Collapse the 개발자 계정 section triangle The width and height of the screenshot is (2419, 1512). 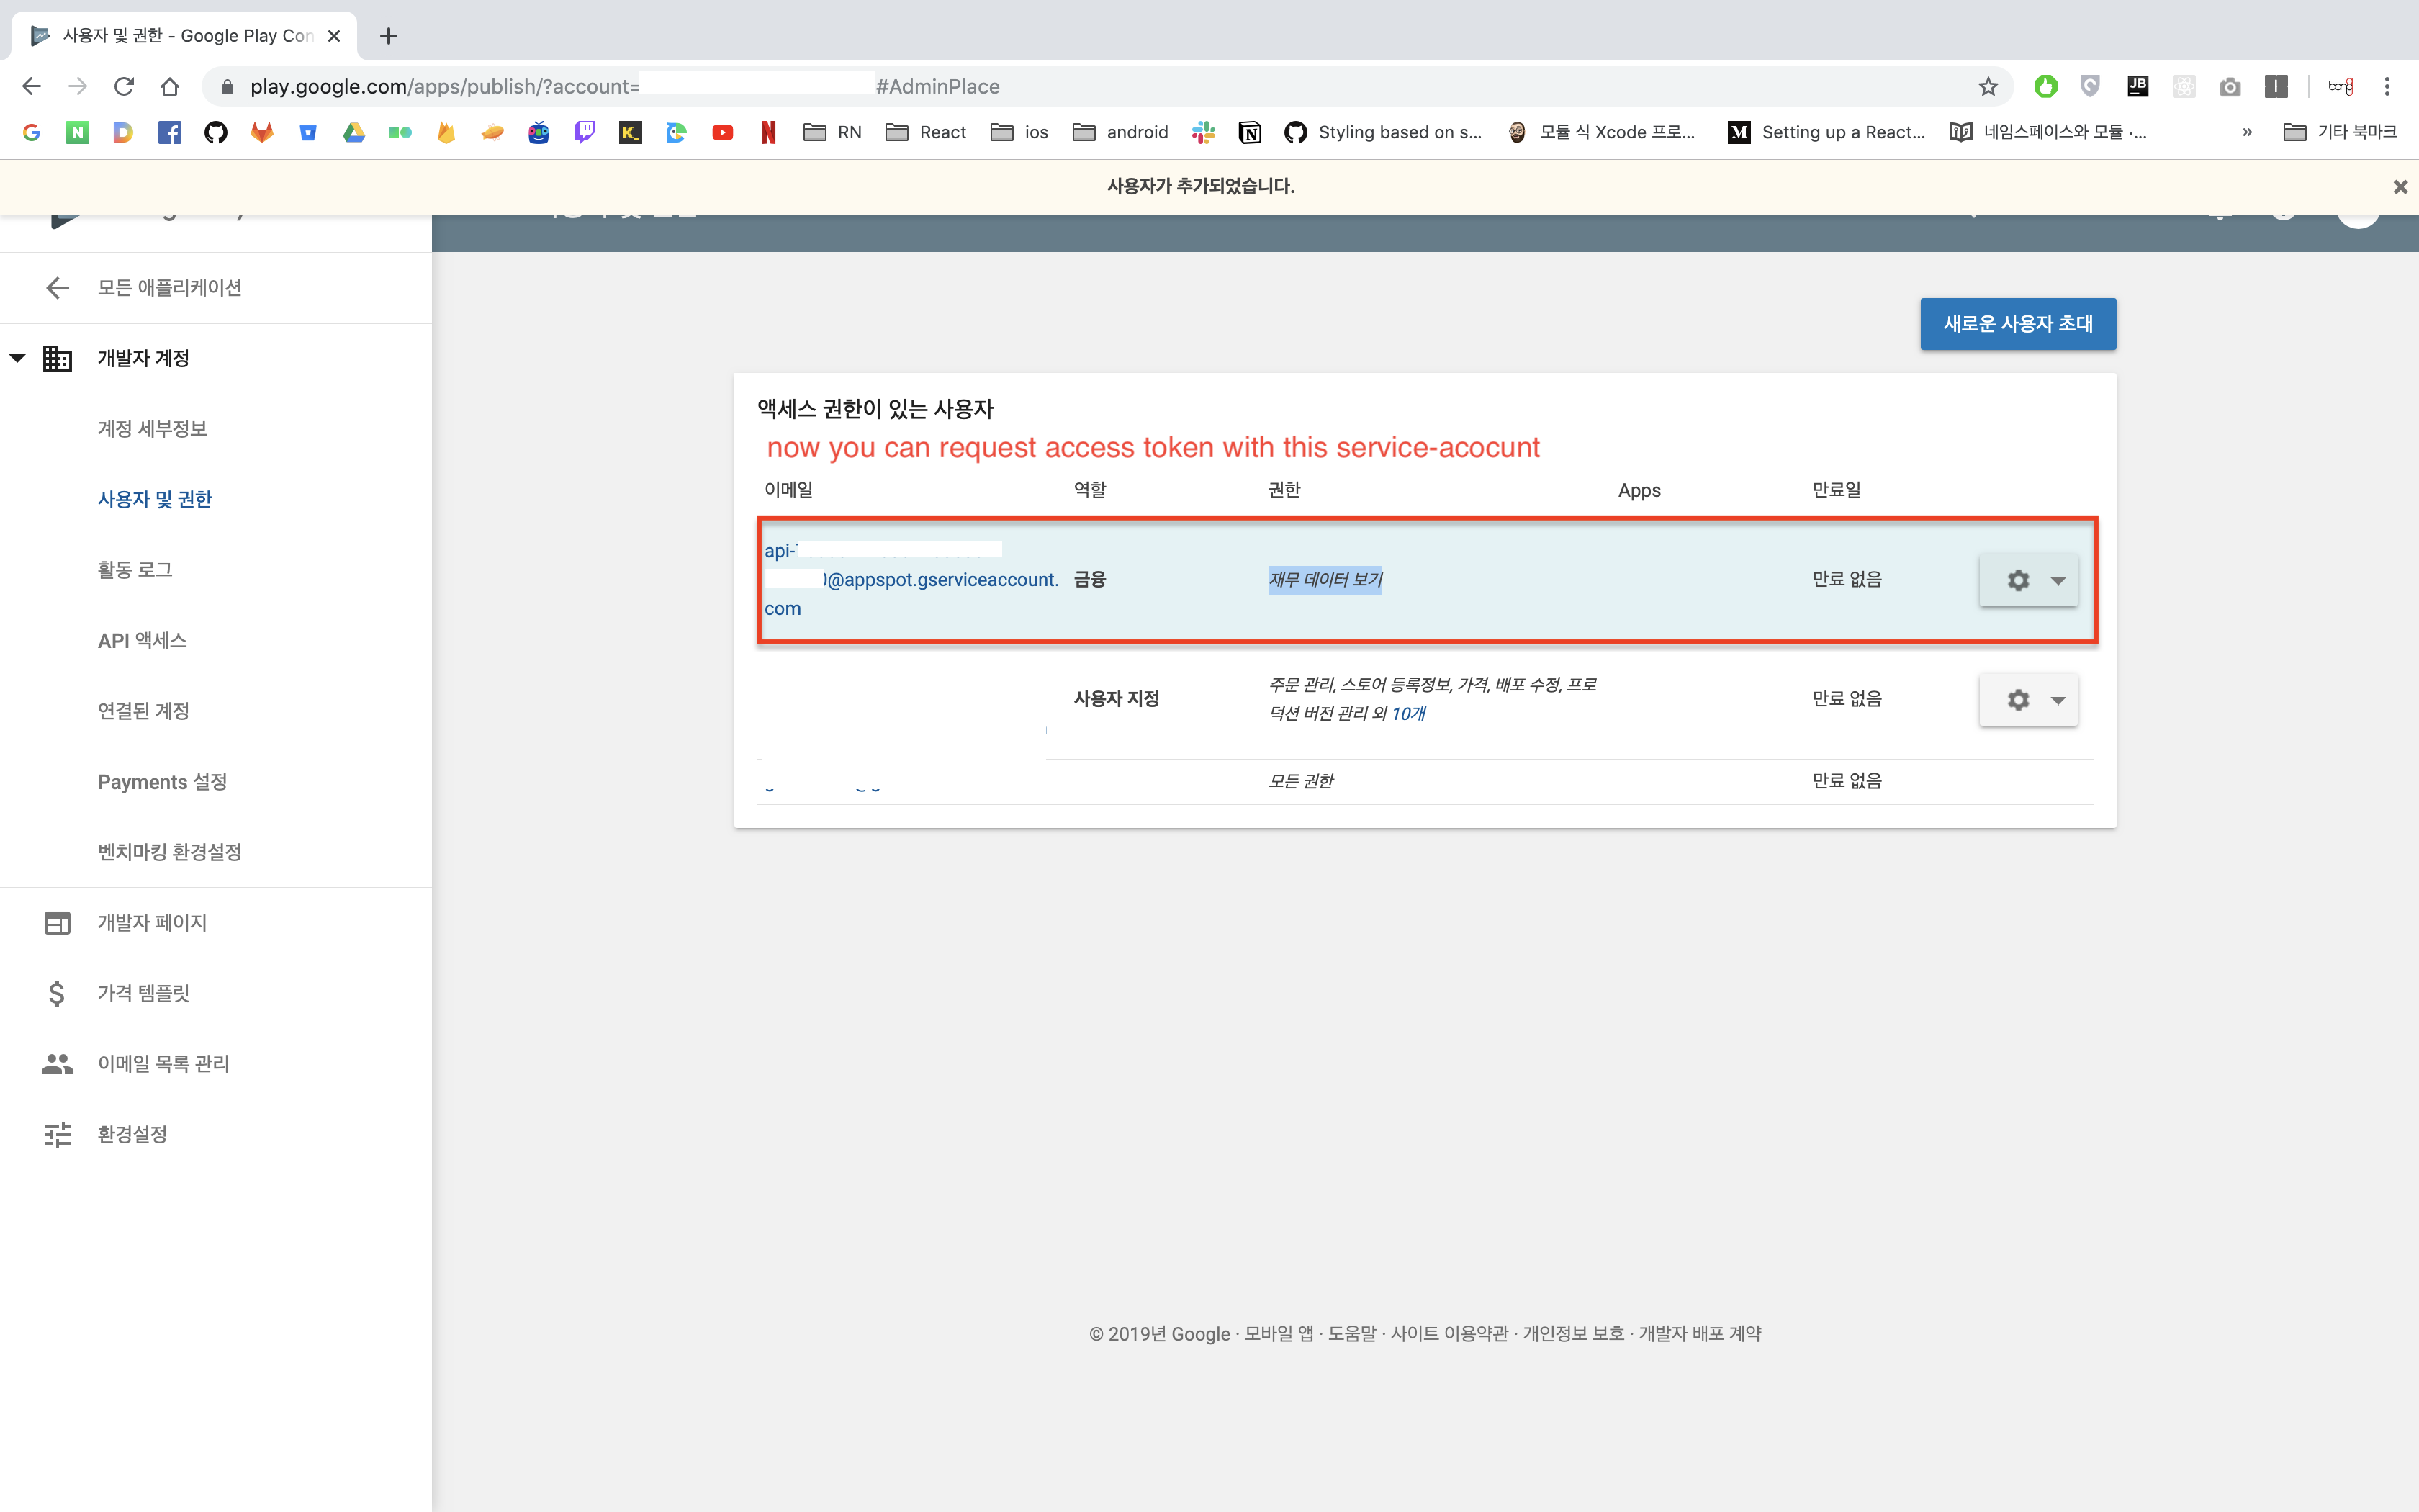[18, 358]
